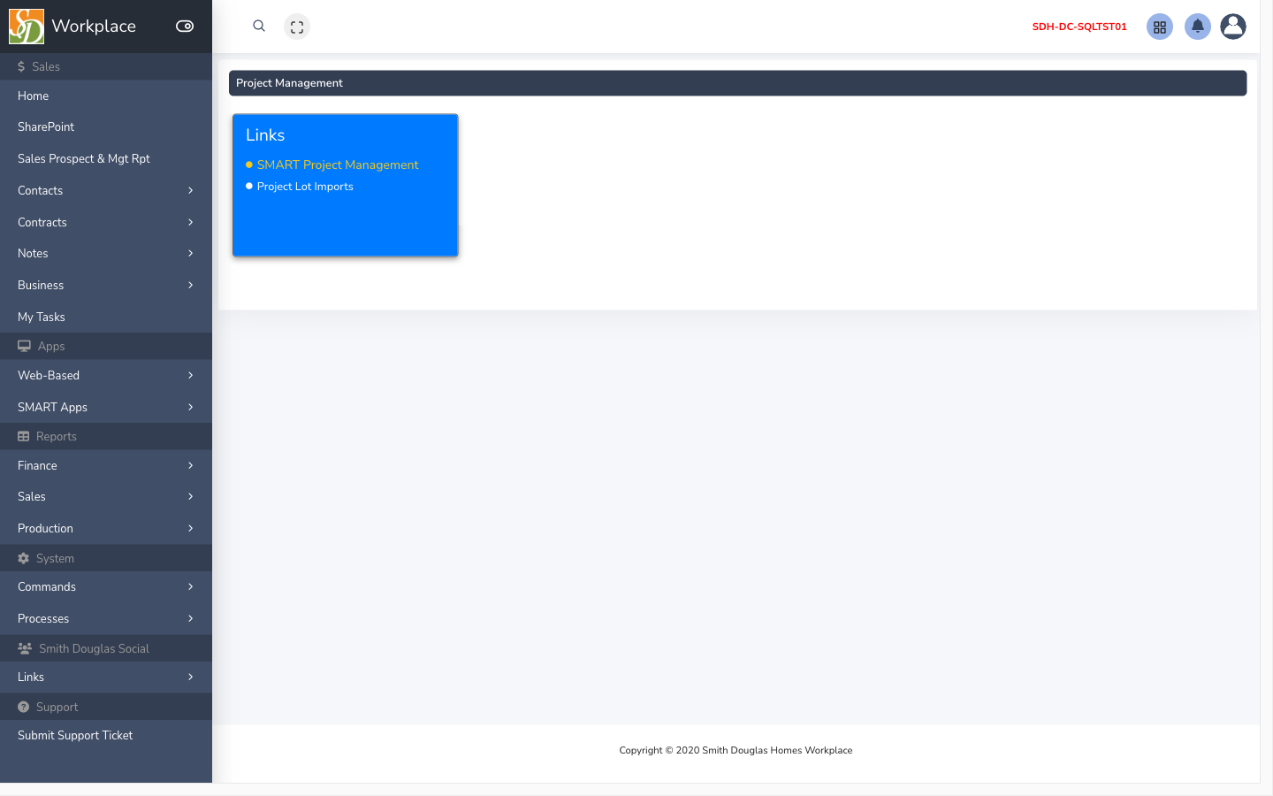This screenshot has width=1273, height=796.
Task: Expand the Business submenu chevron
Action: click(190, 285)
